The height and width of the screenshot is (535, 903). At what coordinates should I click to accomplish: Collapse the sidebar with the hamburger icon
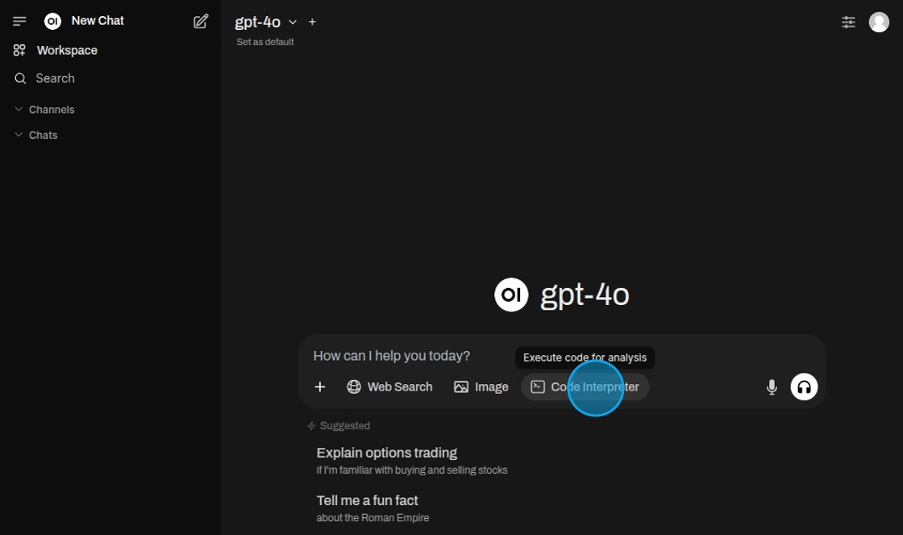[x=20, y=21]
